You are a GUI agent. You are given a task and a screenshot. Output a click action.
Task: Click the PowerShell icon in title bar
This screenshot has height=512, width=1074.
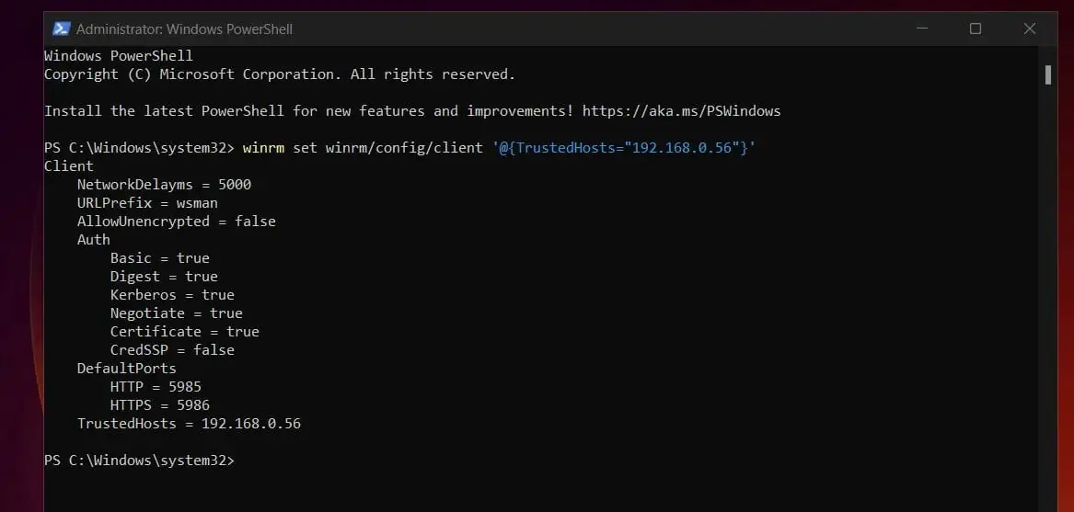(62, 28)
